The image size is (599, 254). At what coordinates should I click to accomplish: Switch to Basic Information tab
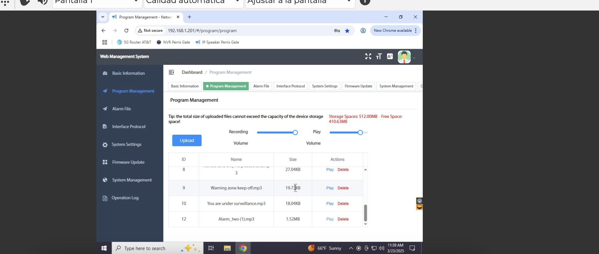[185, 86]
